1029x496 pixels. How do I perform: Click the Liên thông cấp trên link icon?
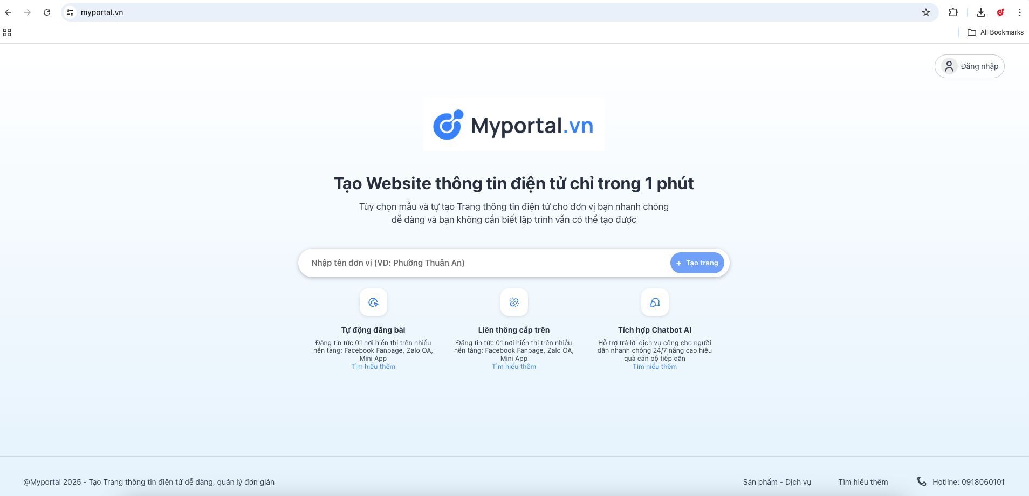coord(514,302)
